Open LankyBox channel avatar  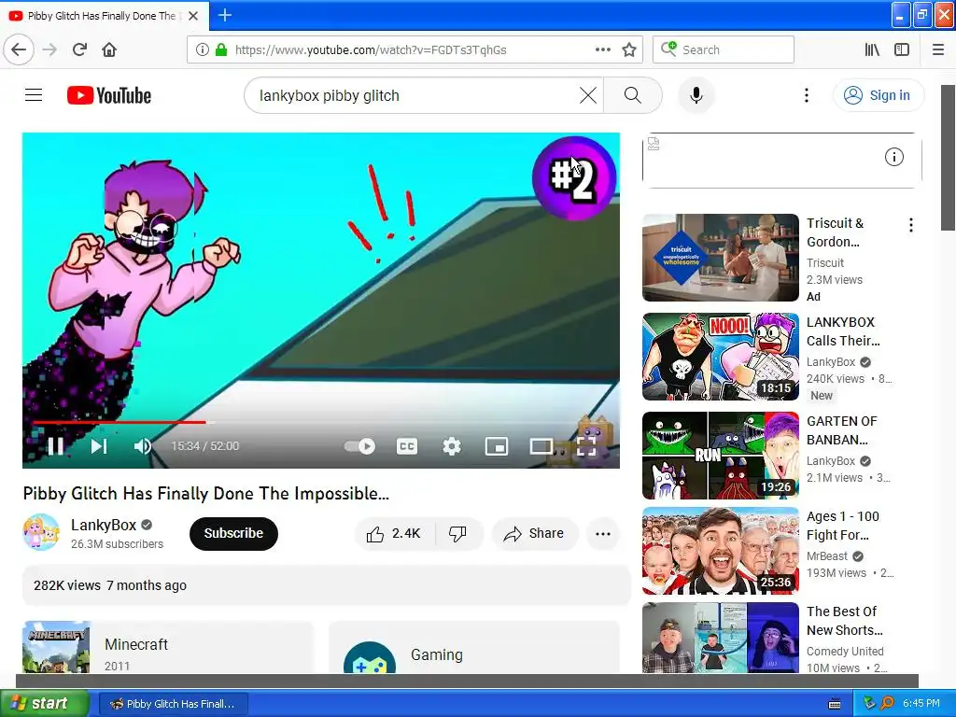41,532
